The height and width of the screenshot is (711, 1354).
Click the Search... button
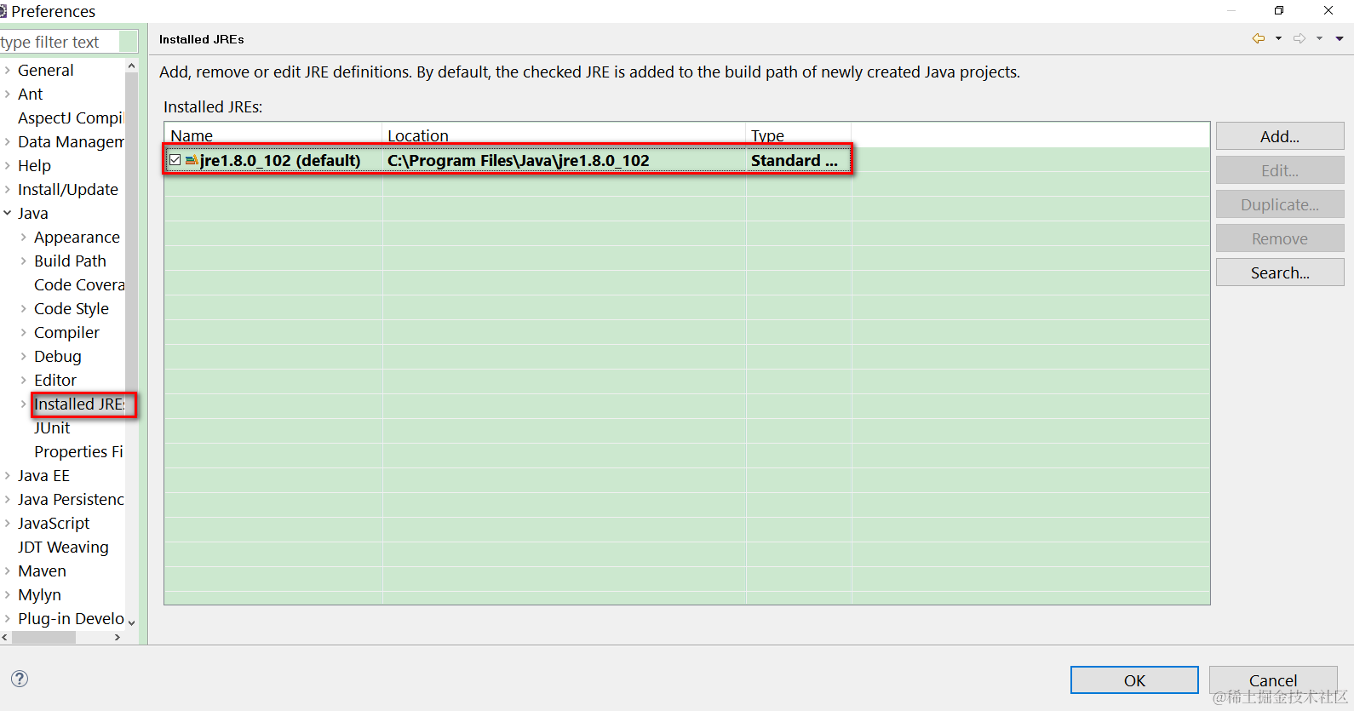1280,272
